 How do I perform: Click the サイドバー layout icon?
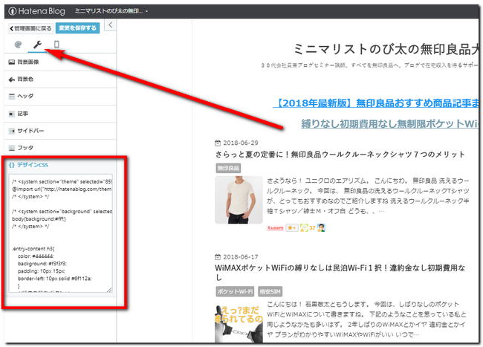point(12,131)
